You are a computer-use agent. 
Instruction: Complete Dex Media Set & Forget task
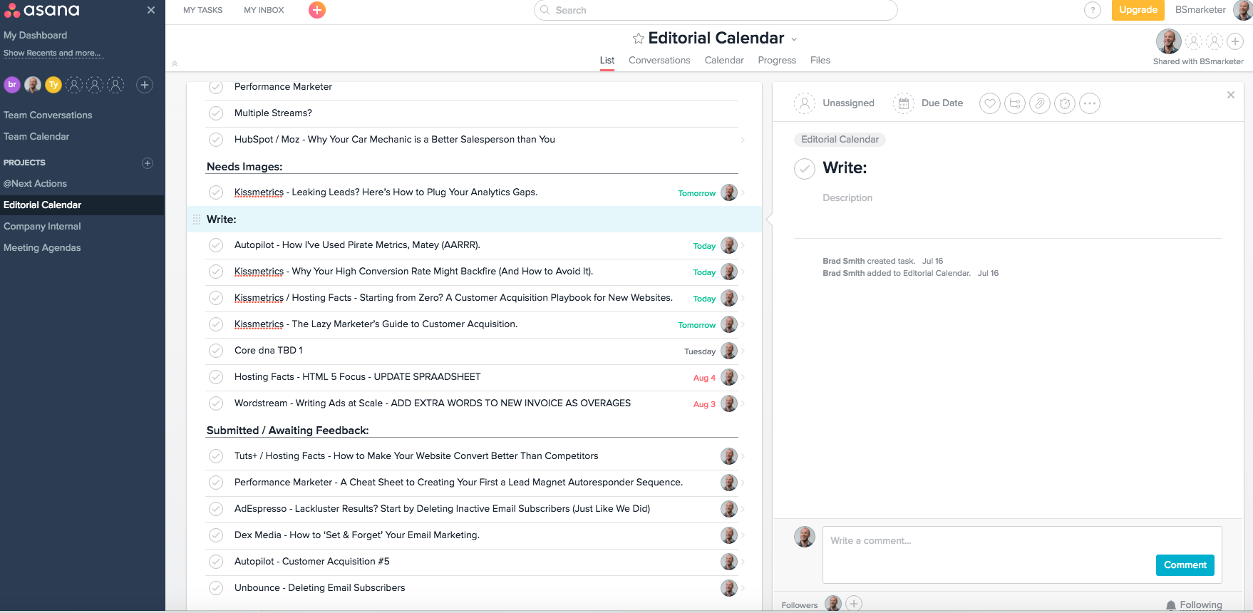pos(216,535)
